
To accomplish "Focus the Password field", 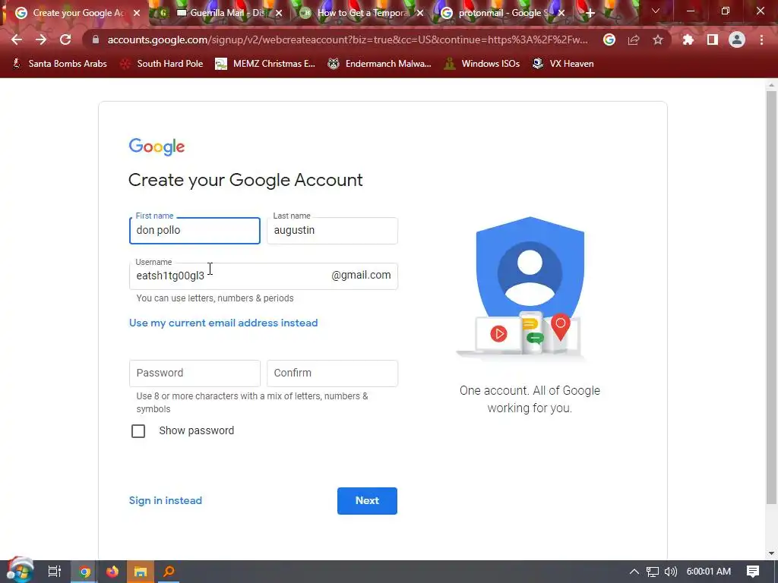I will tap(194, 373).
